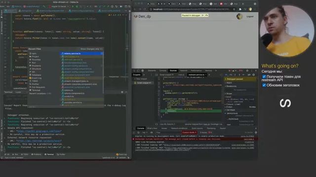The width and height of the screenshot is (316, 177).
Task: Click Logout link on Den_dp page
Action: (x=250, y=16)
